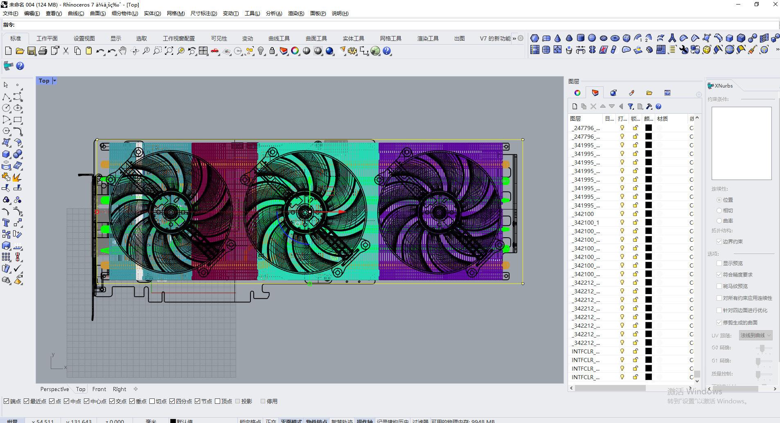Open the 文件(F) menu
This screenshot has height=423, width=780.
(10, 13)
